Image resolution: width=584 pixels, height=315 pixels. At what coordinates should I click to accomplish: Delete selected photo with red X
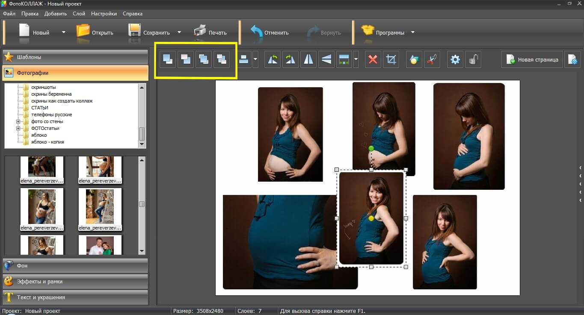point(373,60)
